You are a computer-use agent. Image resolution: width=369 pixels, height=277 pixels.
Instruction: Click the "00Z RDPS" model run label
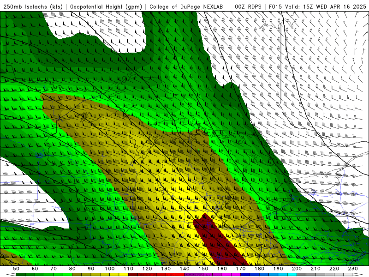[248, 6]
